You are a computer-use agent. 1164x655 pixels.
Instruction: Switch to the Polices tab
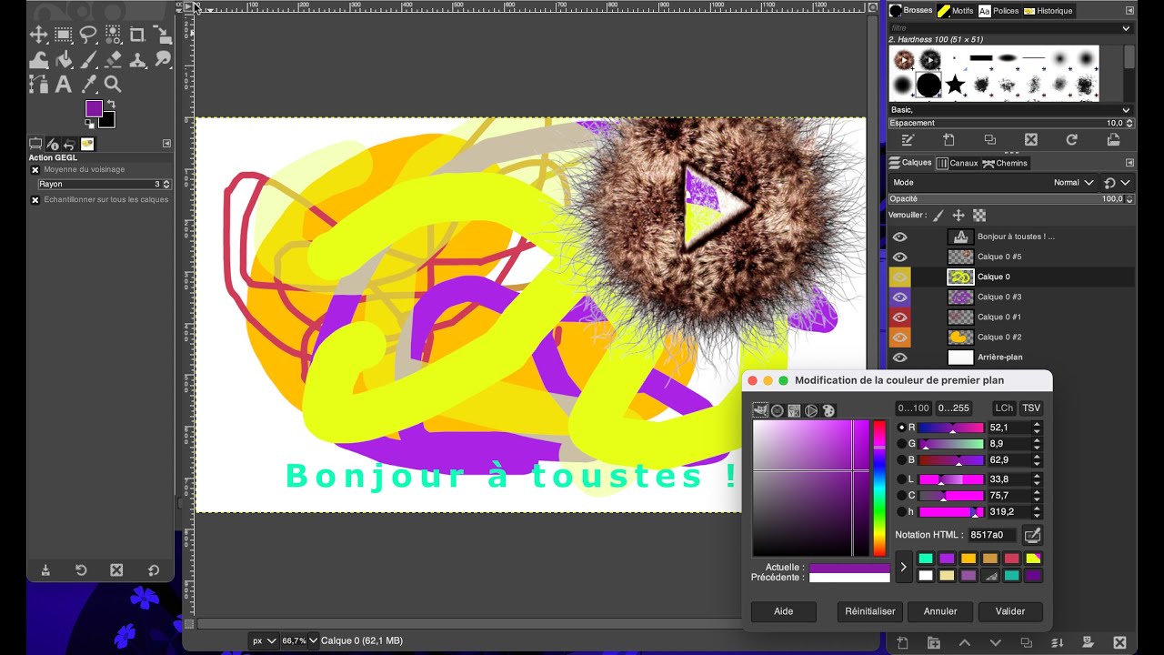point(998,11)
